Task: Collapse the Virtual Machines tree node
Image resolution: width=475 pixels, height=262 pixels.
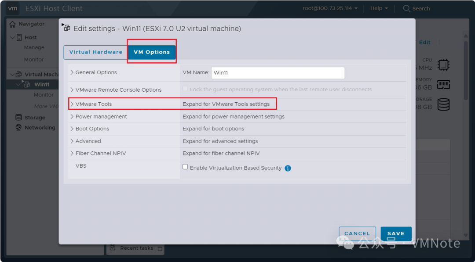Action: [x=12, y=74]
